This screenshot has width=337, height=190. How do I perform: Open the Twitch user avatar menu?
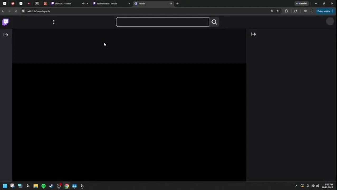(330, 22)
